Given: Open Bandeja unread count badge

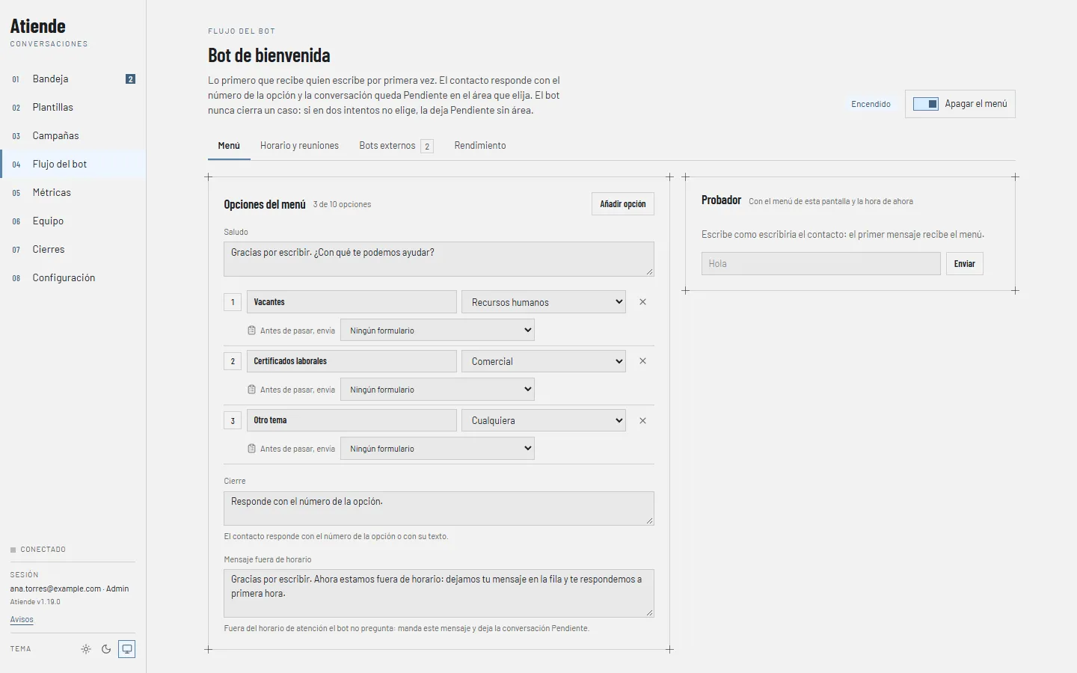Looking at the screenshot, I should pos(130,79).
